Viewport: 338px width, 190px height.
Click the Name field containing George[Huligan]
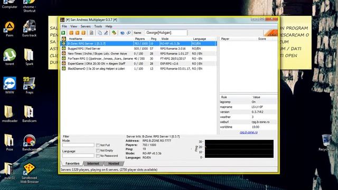point(165,33)
